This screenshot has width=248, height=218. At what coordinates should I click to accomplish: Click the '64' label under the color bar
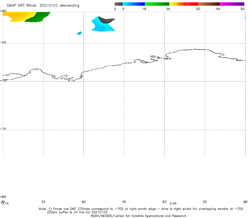tap(218, 9)
